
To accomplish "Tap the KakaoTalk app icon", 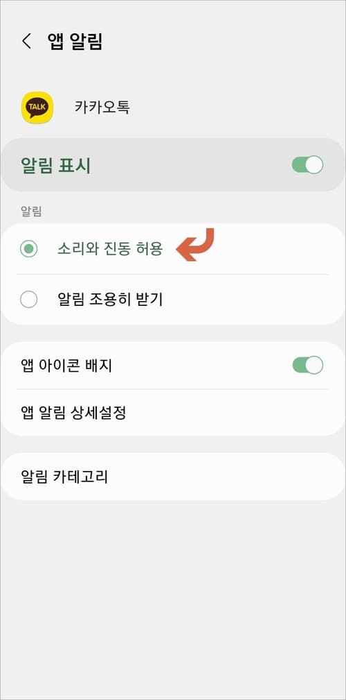I will pyautogui.click(x=37, y=108).
